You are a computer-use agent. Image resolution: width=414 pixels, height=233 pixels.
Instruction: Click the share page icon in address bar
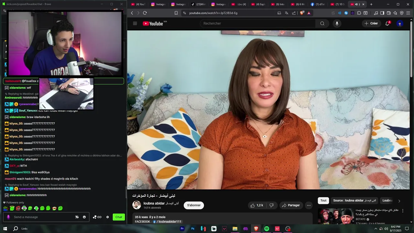click(x=294, y=13)
